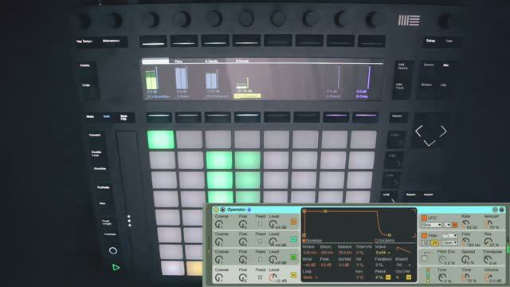
Task: Click the yellow Phase retrigger button
Action: [388, 277]
